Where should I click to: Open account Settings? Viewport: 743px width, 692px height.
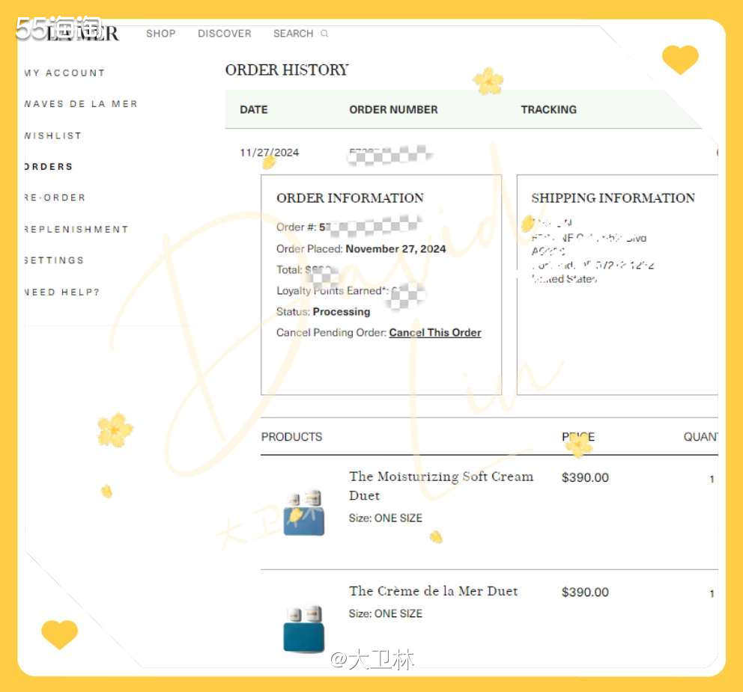tap(54, 261)
